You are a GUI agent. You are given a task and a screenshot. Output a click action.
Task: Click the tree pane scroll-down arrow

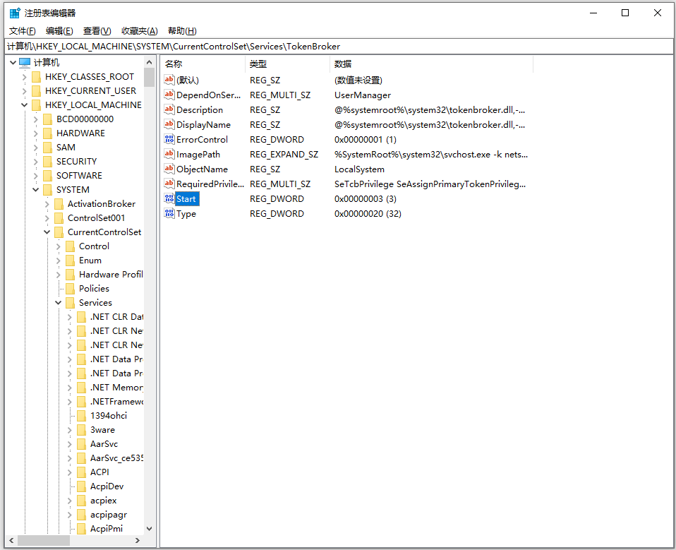click(x=149, y=528)
